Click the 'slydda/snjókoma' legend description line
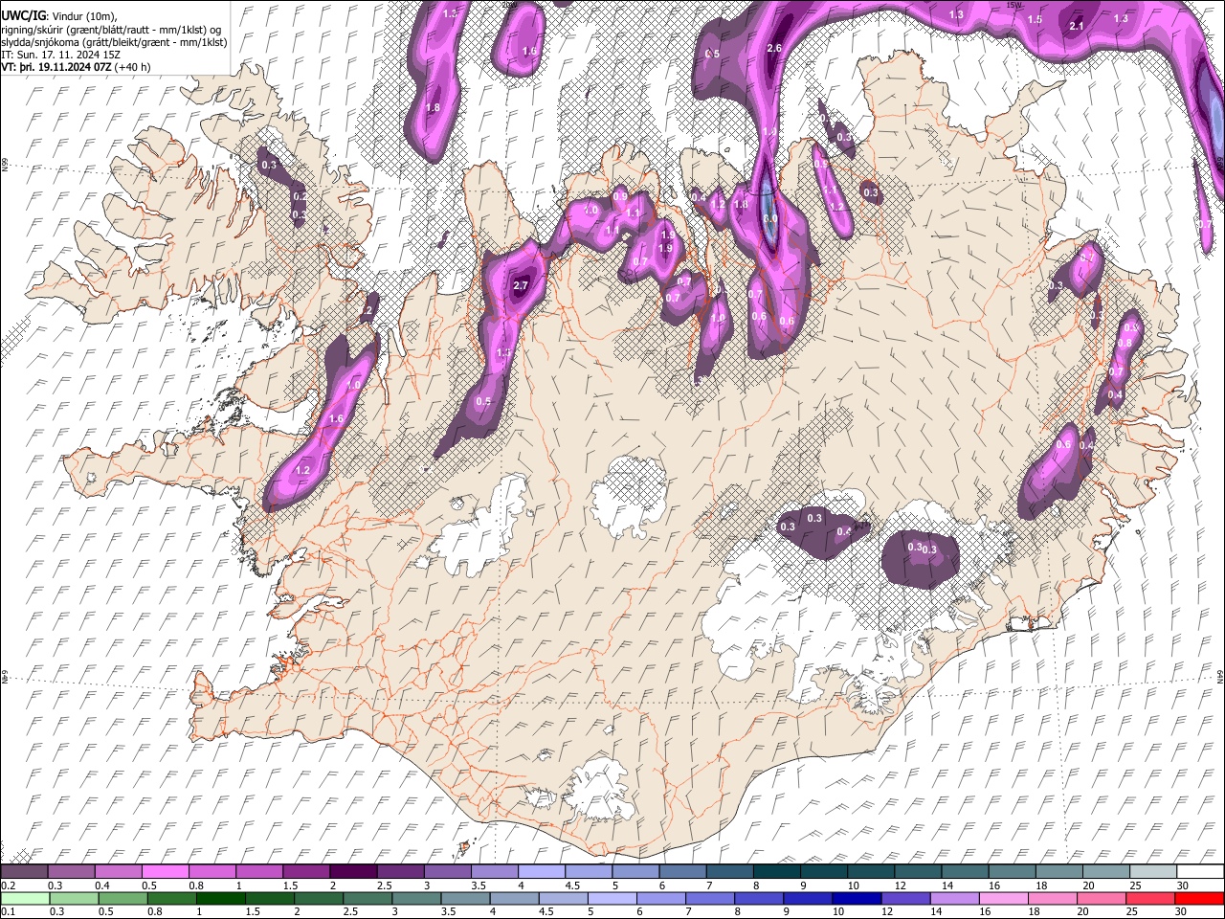 115,42
